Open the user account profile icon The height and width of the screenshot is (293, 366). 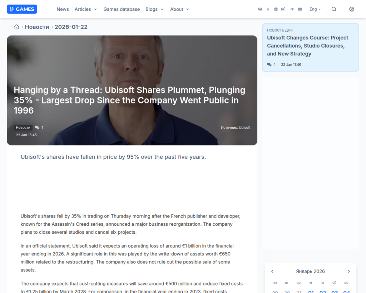[x=352, y=9]
